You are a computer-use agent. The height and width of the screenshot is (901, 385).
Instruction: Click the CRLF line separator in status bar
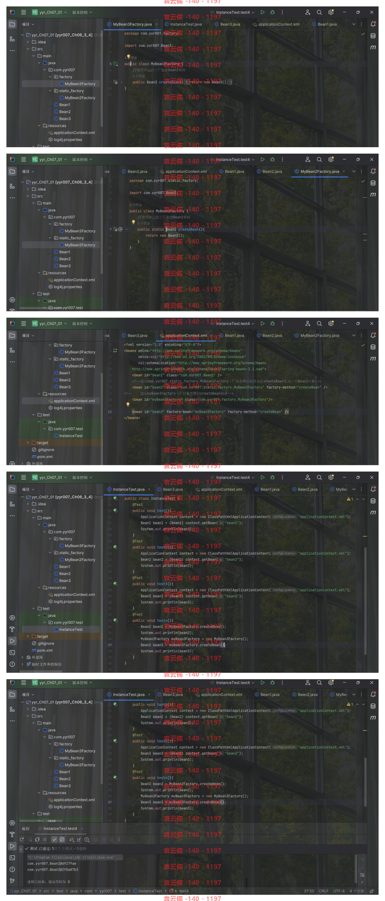(x=324, y=891)
